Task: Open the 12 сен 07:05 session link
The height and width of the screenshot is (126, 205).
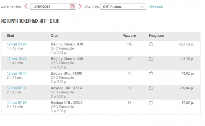Action: pos(17,103)
